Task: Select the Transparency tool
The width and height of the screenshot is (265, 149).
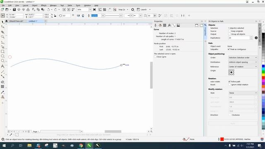Action: (x=2, y=87)
